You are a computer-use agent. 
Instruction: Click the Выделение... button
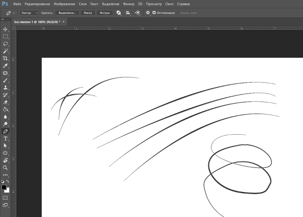[67, 13]
